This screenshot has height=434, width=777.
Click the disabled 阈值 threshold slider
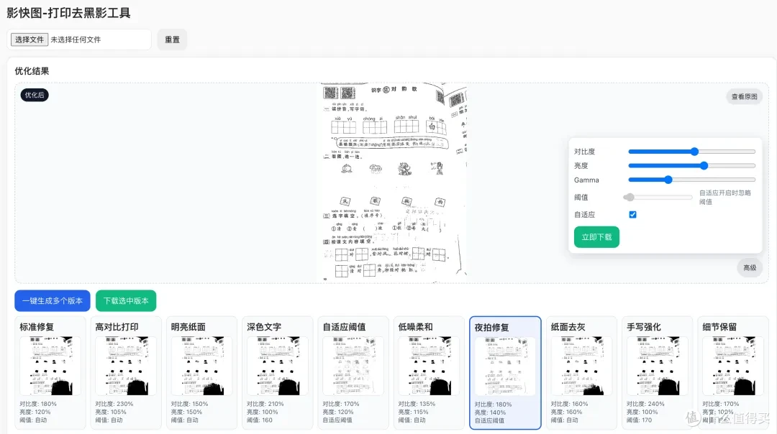[x=658, y=197]
